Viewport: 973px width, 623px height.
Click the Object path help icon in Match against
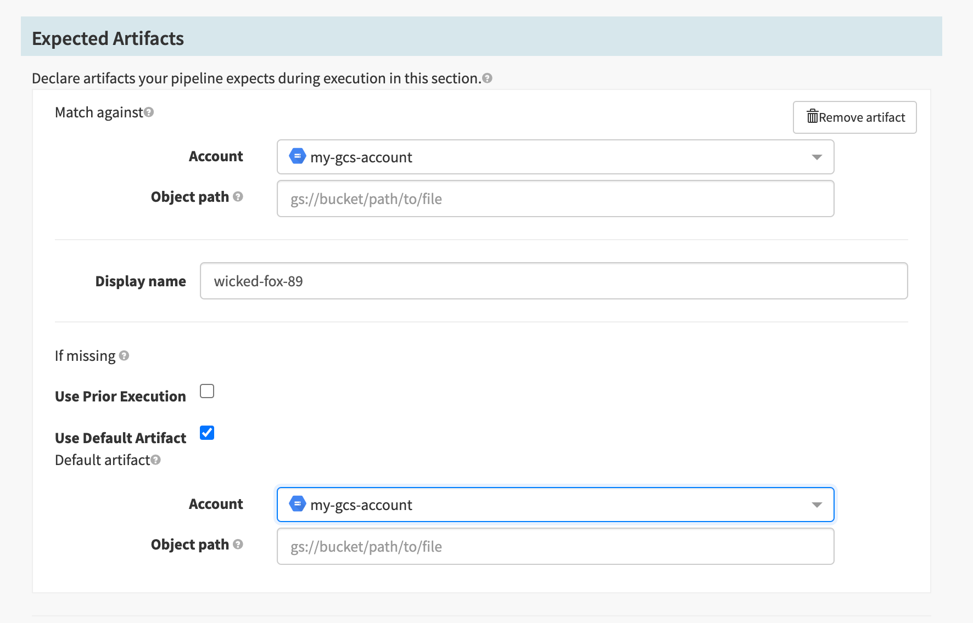pyautogui.click(x=238, y=197)
